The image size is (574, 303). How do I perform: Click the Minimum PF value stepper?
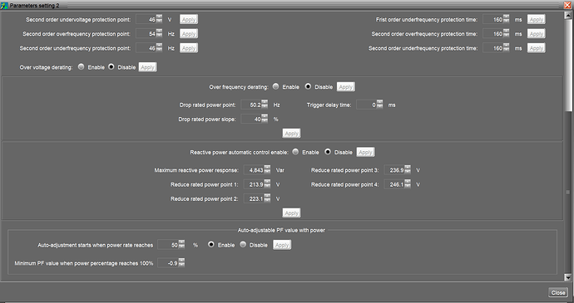tap(181, 262)
